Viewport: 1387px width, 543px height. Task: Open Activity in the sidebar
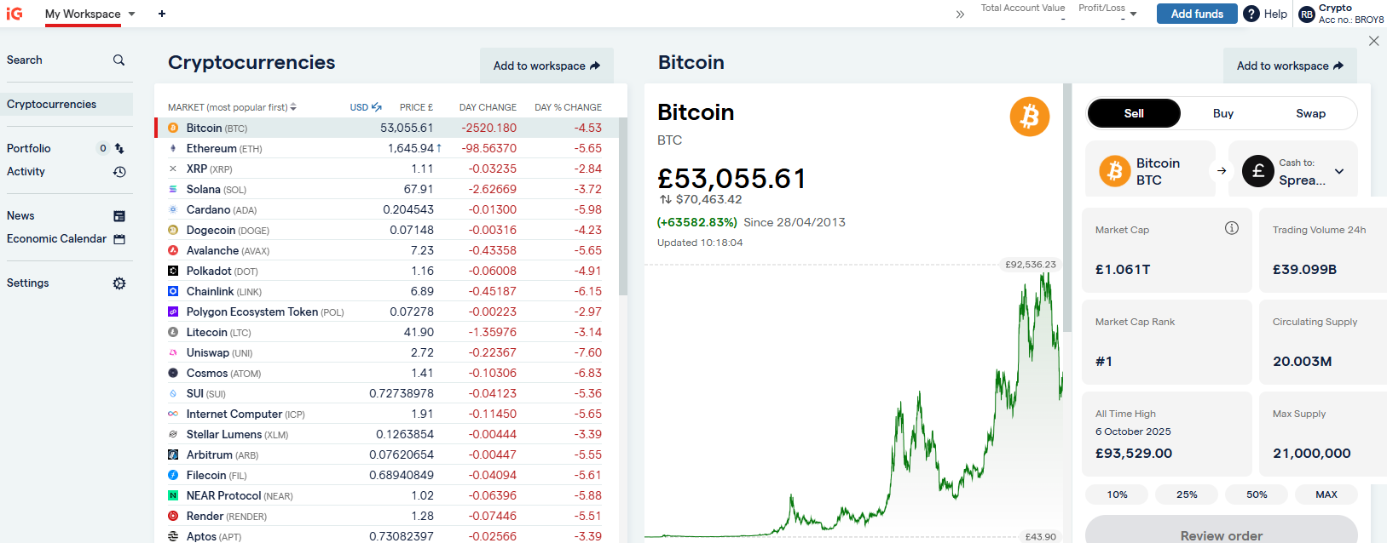tap(26, 171)
